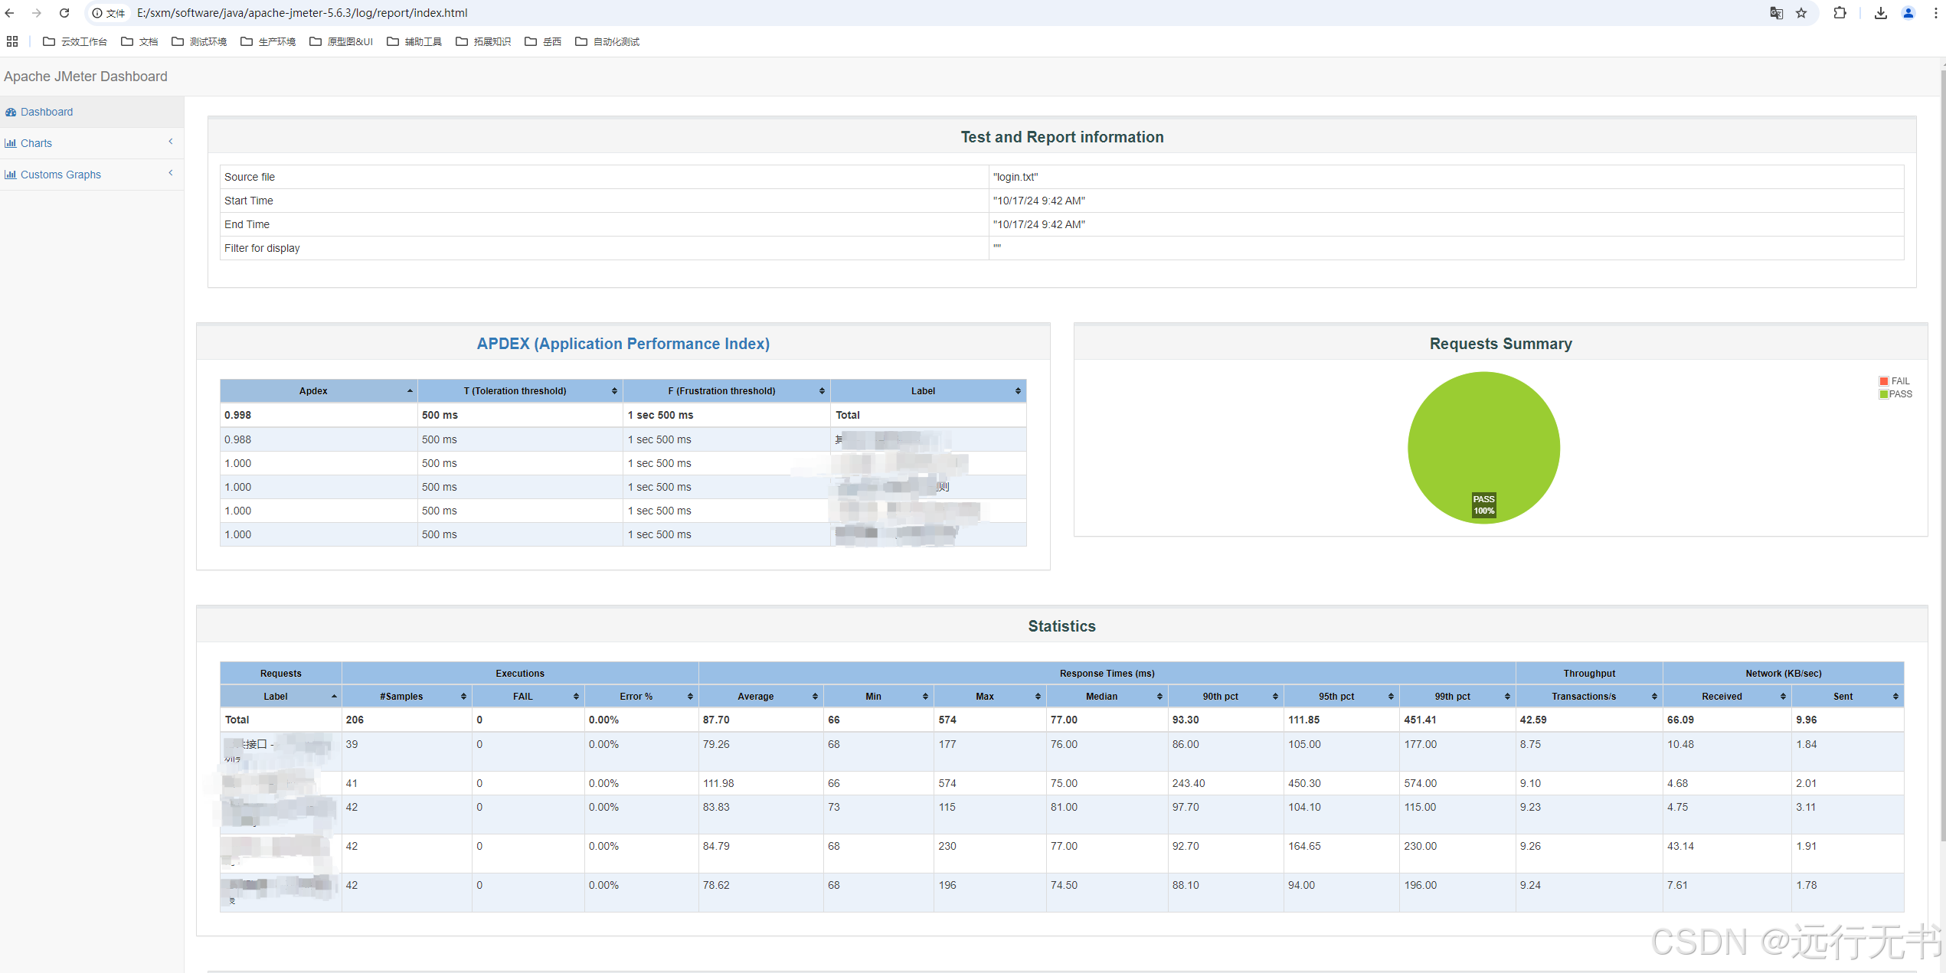This screenshot has width=1946, height=973.
Task: Click the APDEX (Application Performance Index) heading link
Action: (623, 344)
